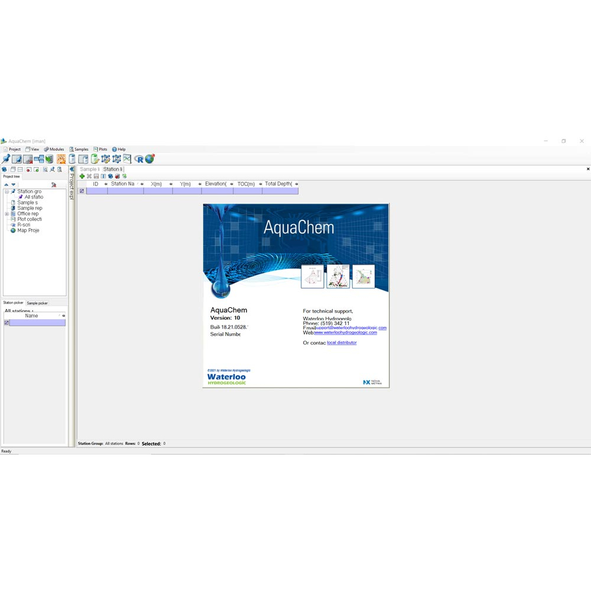
Task: Click the green plus add-row icon
Action: click(x=82, y=176)
